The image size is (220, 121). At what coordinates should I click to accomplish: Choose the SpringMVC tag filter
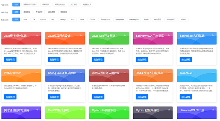pyautogui.click(x=171, y=19)
